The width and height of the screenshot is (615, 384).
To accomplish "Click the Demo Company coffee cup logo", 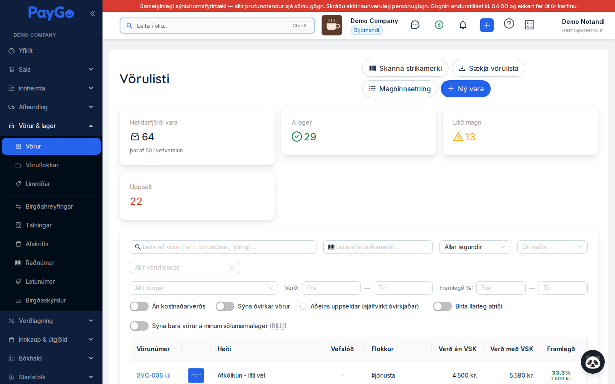I will coord(332,25).
